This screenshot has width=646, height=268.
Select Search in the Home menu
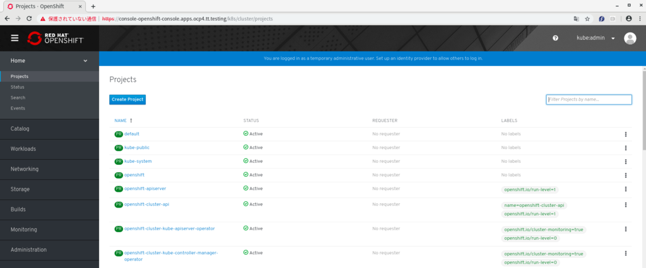18,98
